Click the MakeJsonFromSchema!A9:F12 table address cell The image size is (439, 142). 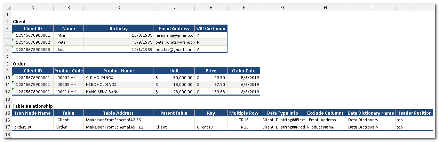(x=118, y=127)
